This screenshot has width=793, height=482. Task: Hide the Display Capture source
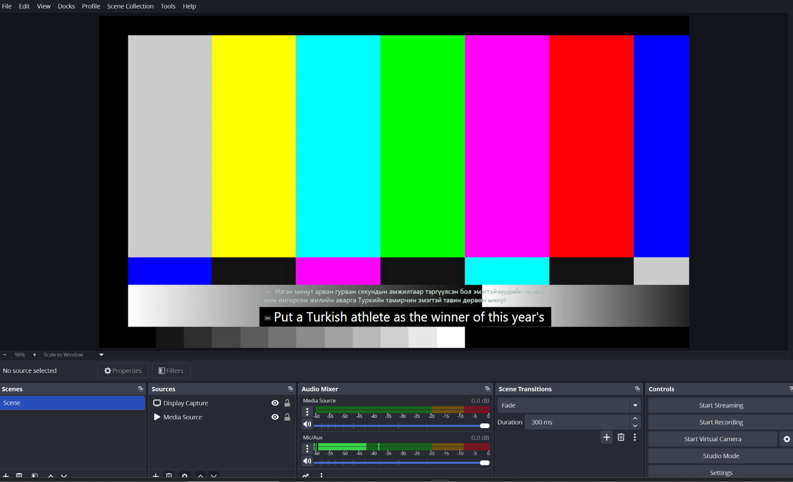pos(275,403)
